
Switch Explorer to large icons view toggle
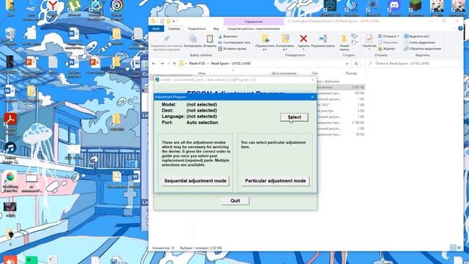(459, 248)
